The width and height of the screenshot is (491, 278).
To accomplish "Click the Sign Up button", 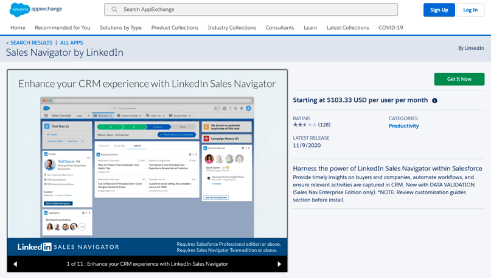I will point(439,10).
